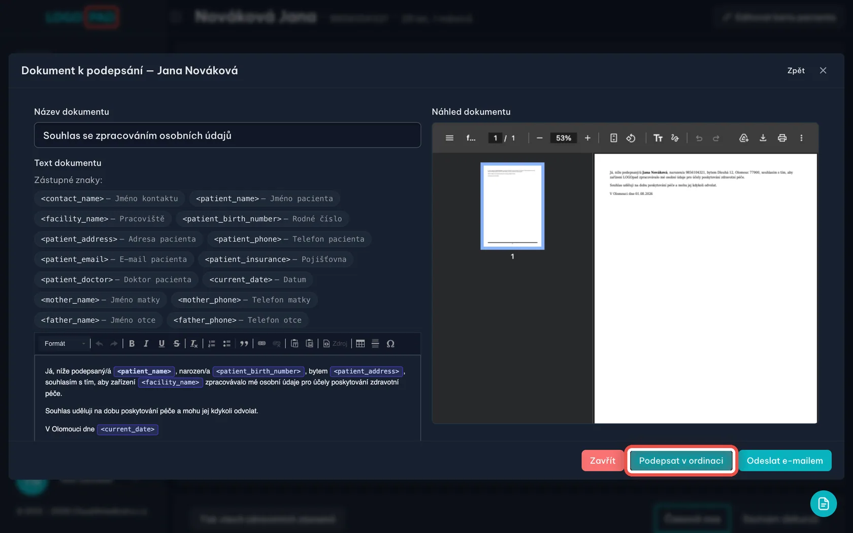
Task: Insert the patient_address placeholder chip
Action: tap(118, 239)
